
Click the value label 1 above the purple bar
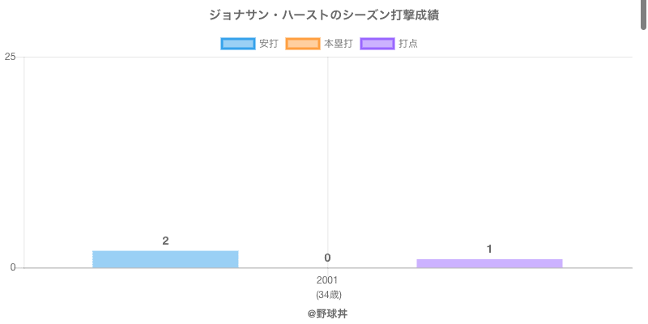(x=489, y=249)
